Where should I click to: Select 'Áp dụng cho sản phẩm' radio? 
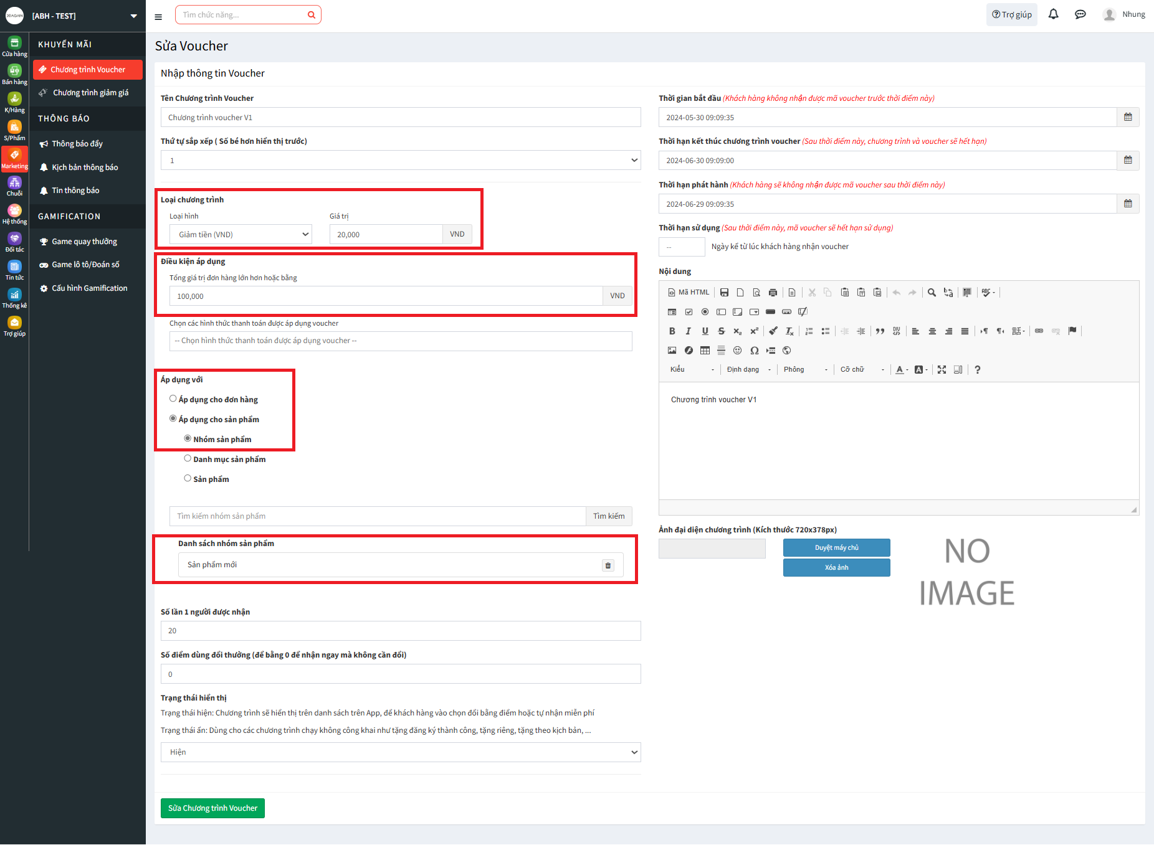coord(173,418)
